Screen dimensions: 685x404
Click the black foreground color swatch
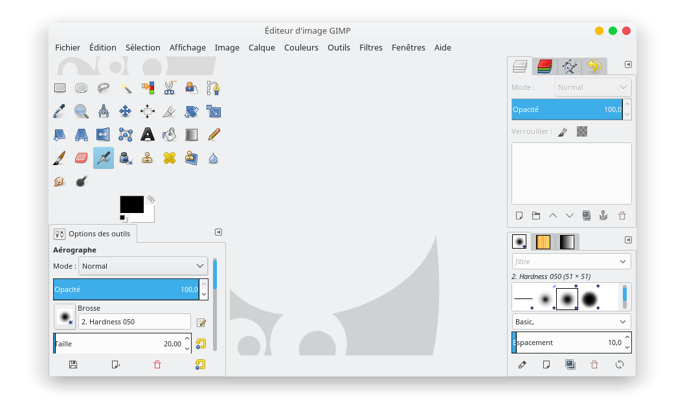[x=131, y=205]
